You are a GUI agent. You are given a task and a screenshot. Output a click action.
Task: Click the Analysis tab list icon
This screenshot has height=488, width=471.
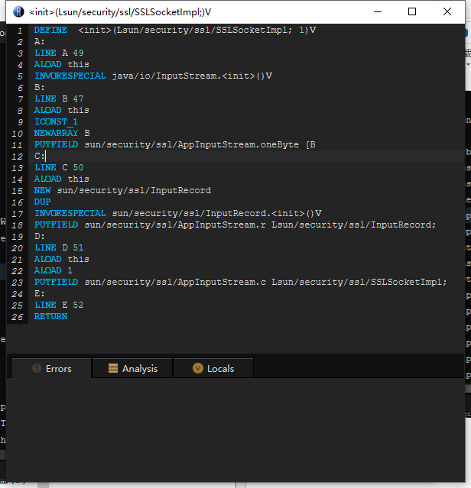pyautogui.click(x=112, y=368)
